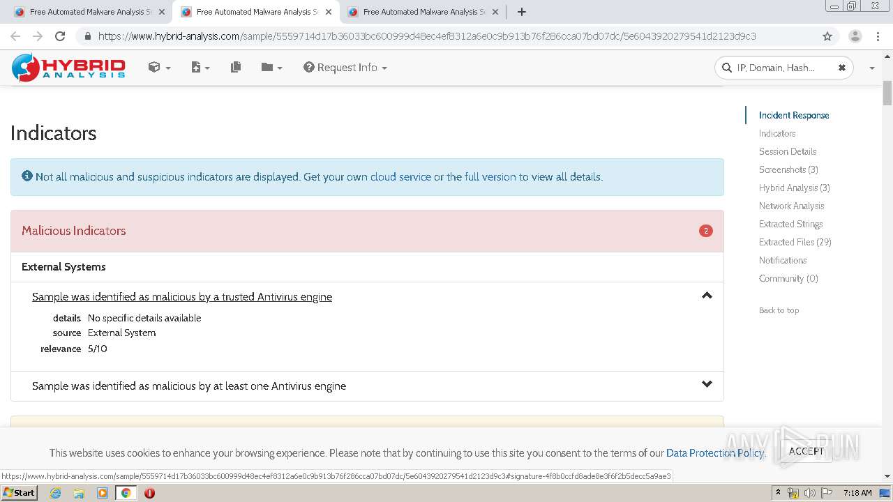Bookmark this page with the star icon

(827, 36)
